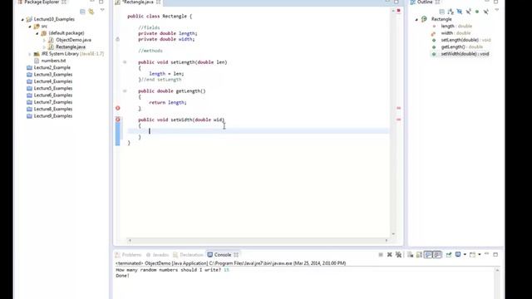The height and width of the screenshot is (299, 532).
Task: Toggle Link with Editor in Package Explorer
Action: tap(91, 12)
